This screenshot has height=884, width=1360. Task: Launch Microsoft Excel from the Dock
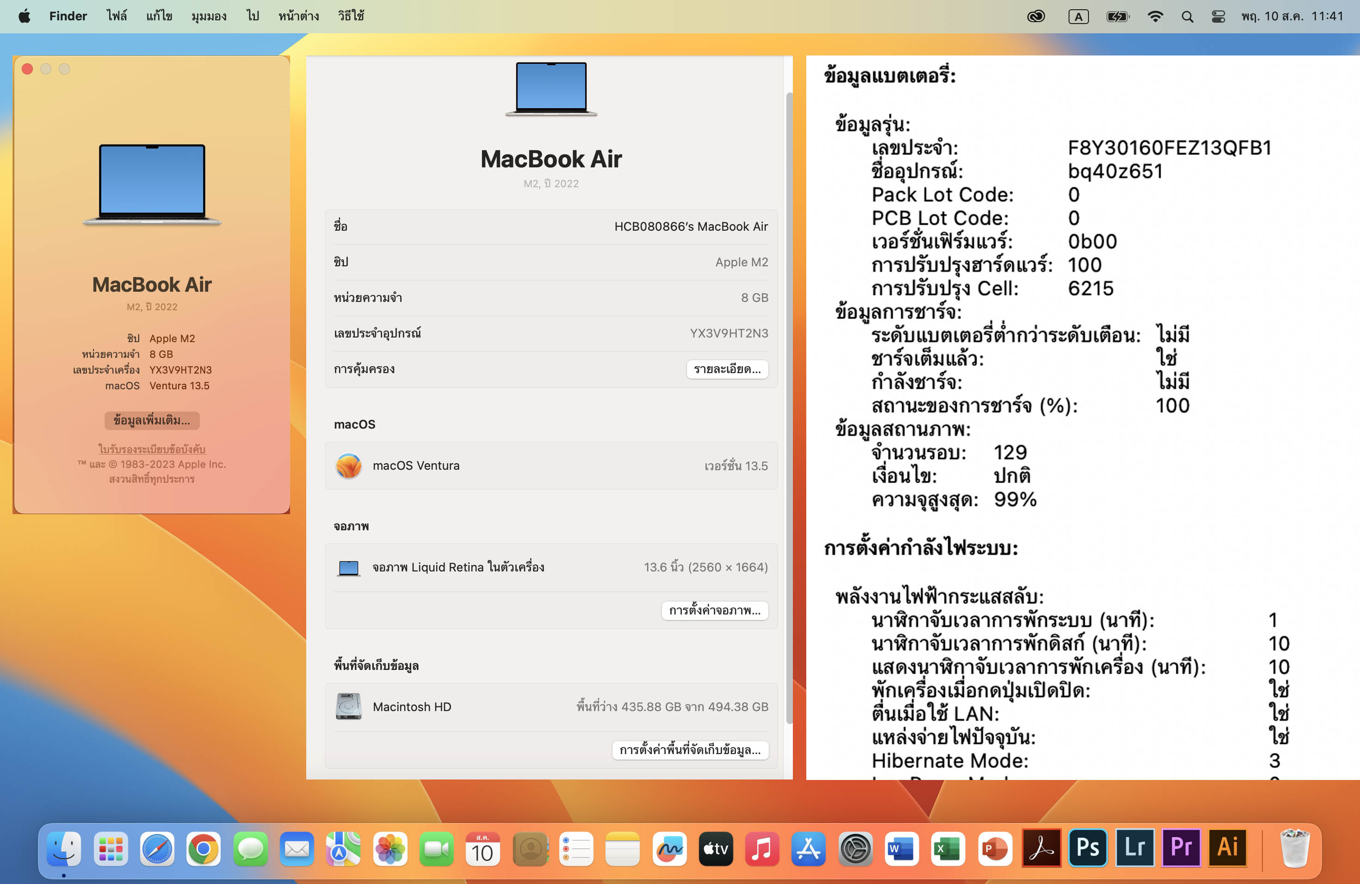pos(948,849)
